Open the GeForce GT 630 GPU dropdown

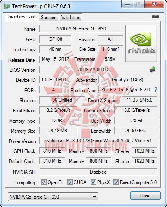[x=53, y=197]
